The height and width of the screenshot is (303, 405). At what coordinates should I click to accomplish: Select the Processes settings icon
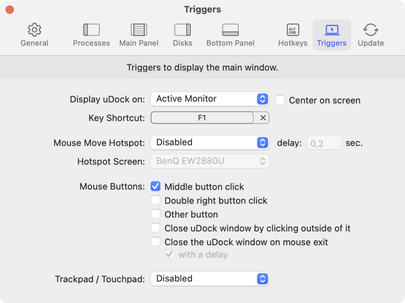pyautogui.click(x=91, y=34)
